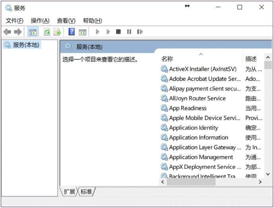Click gear icon beside ActiveX Installer
The image size is (274, 208).
164,69
